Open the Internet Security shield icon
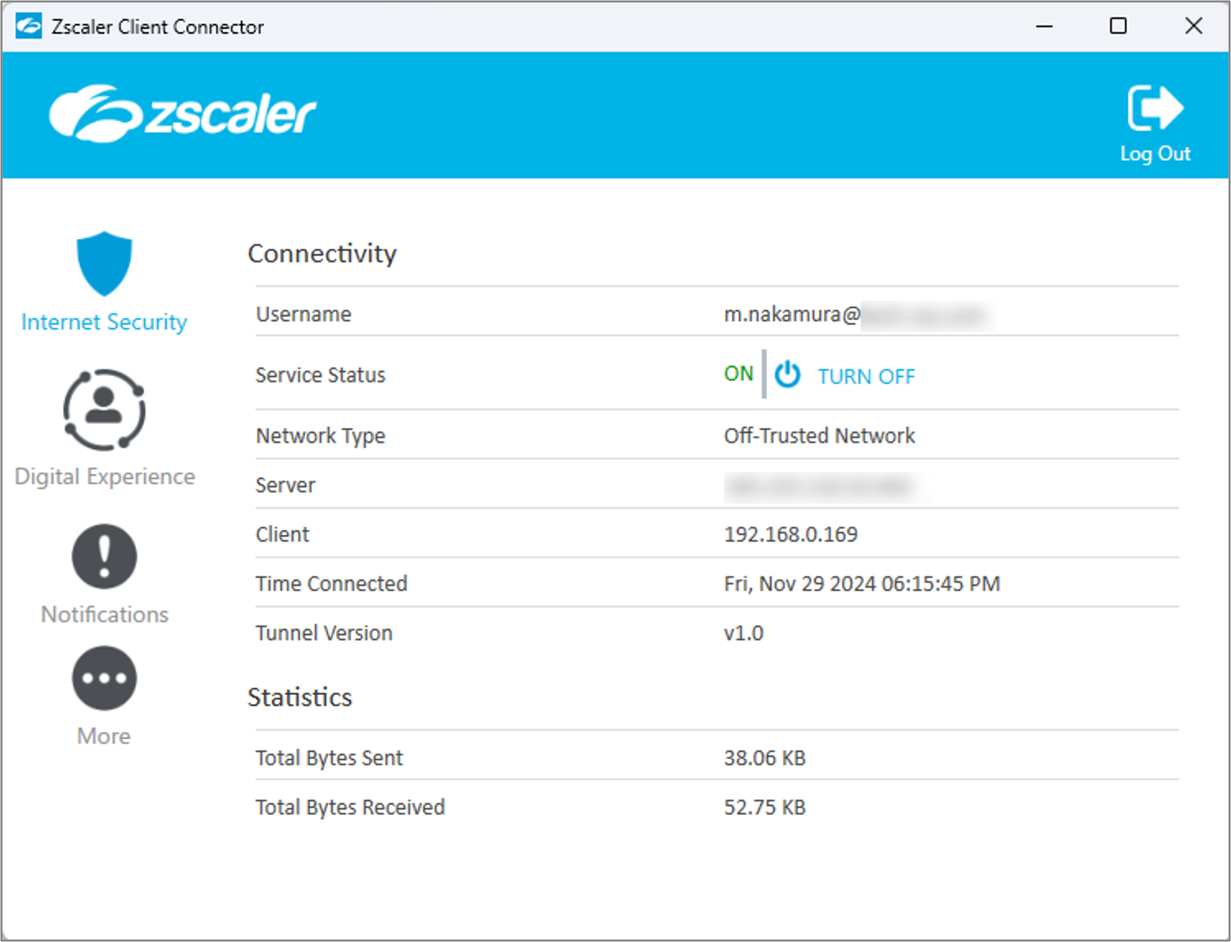 tap(104, 264)
